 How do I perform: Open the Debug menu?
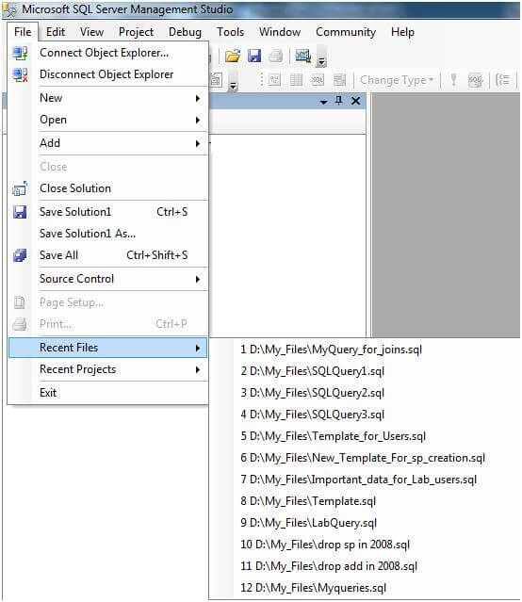(185, 32)
